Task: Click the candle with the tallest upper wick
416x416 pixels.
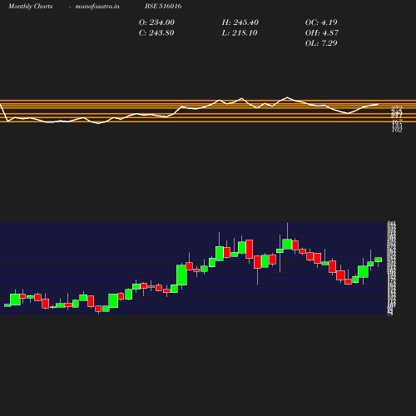Action: (287, 244)
